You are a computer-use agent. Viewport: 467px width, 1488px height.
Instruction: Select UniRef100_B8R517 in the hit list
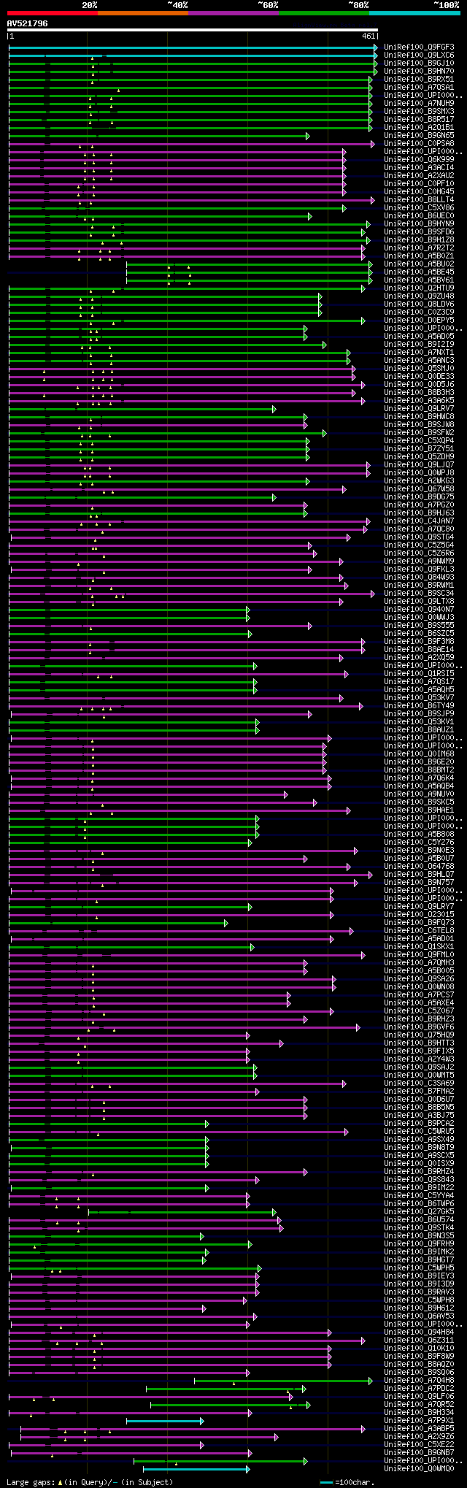coord(419,120)
